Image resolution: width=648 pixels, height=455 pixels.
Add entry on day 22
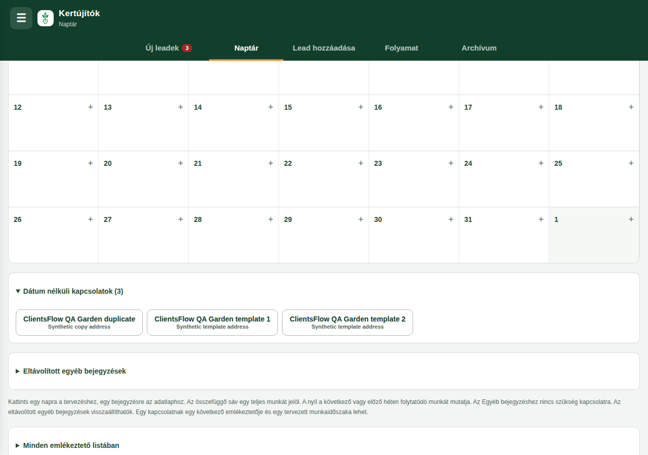point(361,163)
